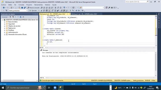Open the Conectar dropdown in Object Explorer
161x90 pixels.
tap(5, 17)
